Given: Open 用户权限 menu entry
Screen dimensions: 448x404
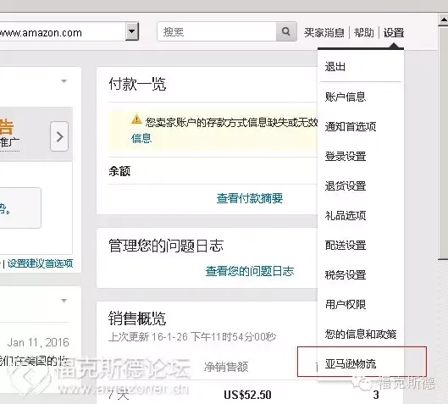Looking at the screenshot, I should point(346,304).
